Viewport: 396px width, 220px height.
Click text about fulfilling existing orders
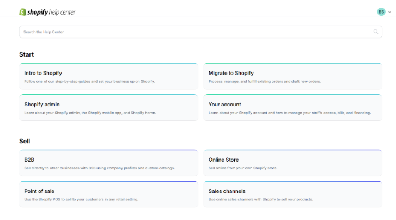[265, 81]
